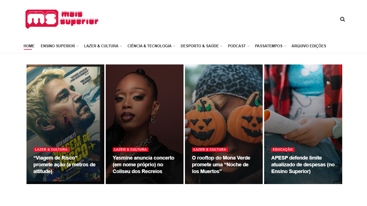Select the Podcast menu label
Screen dimensions: 367x206
[237, 46]
